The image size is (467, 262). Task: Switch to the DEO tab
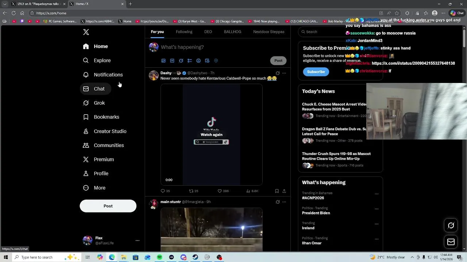pos(208,32)
